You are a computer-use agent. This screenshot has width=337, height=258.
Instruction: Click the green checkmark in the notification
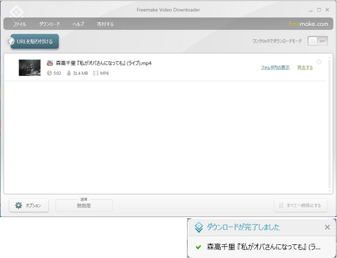point(198,247)
